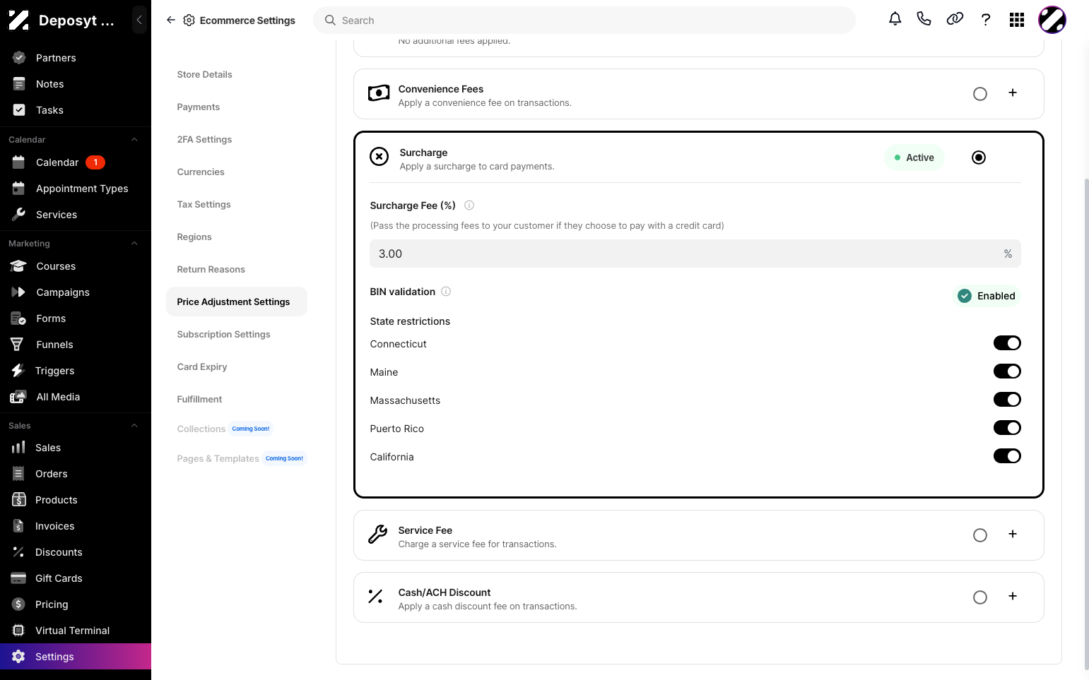Click the Surcharge Fee percentage field

click(x=695, y=253)
